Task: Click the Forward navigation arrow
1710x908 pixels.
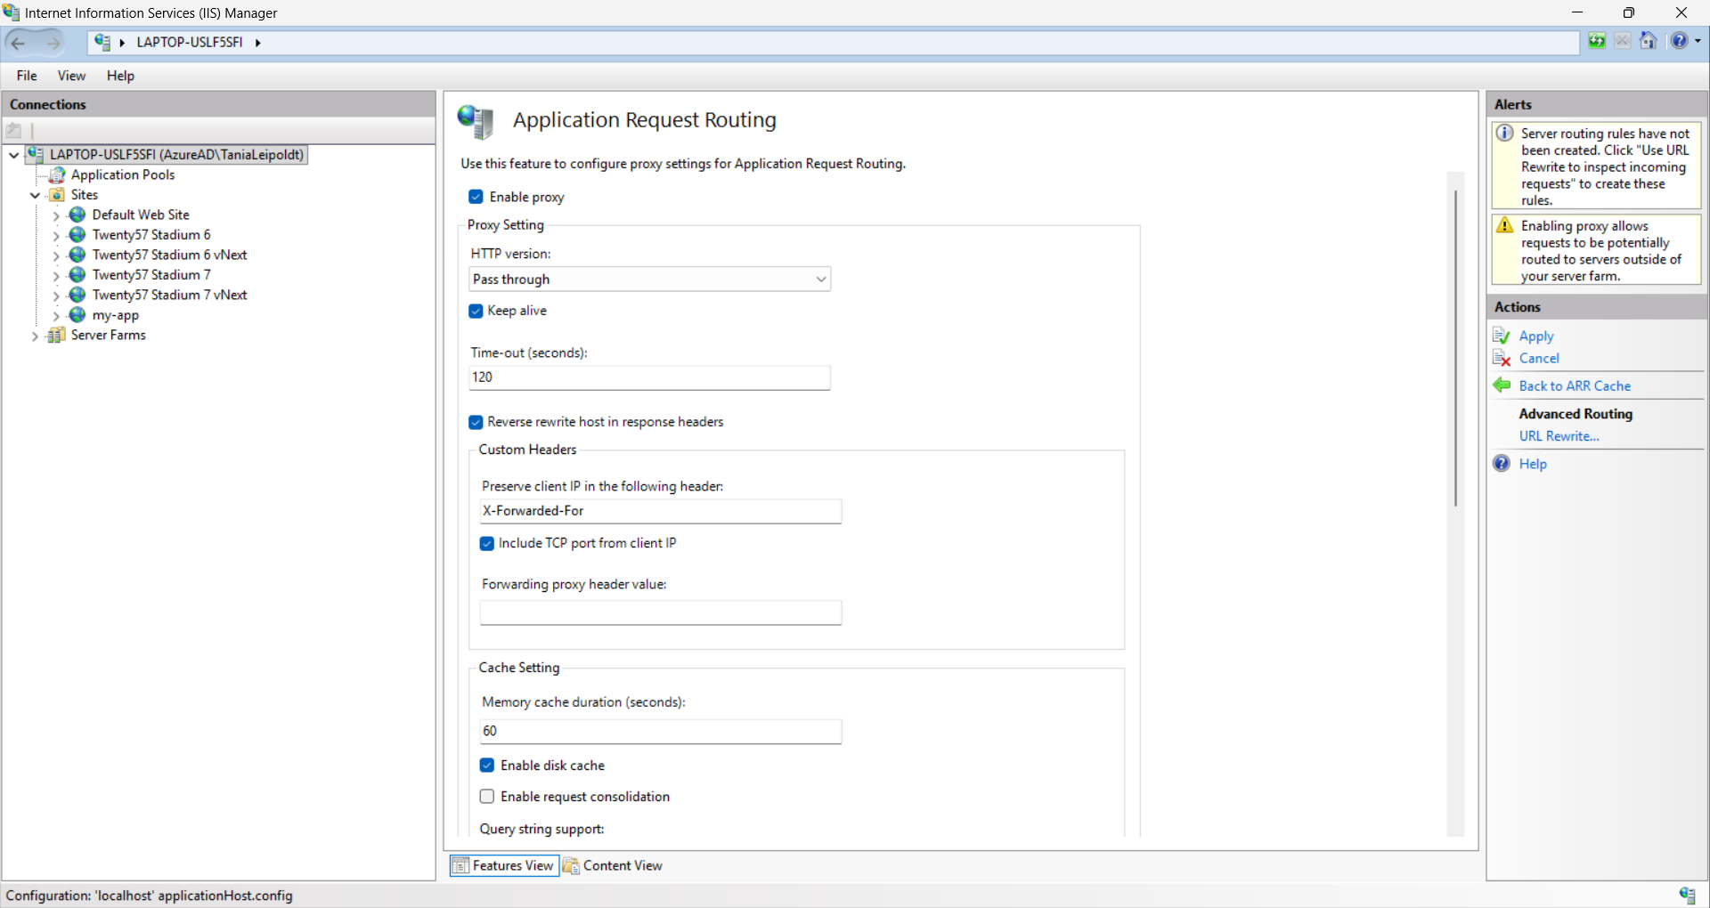Action: (x=53, y=42)
